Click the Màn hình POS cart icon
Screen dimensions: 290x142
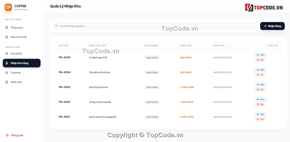tap(7, 37)
